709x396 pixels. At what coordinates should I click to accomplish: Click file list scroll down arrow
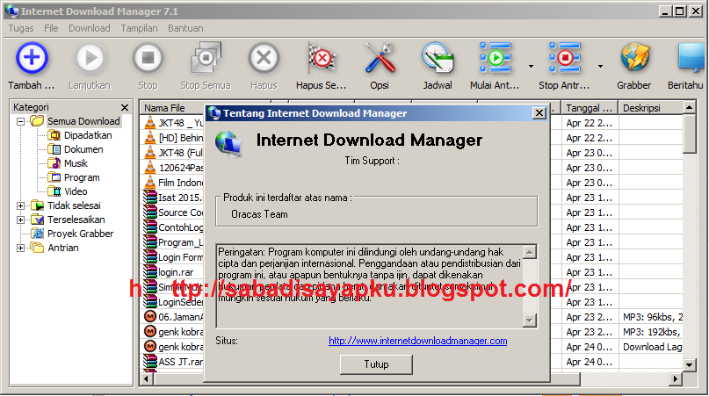pyautogui.click(x=689, y=364)
